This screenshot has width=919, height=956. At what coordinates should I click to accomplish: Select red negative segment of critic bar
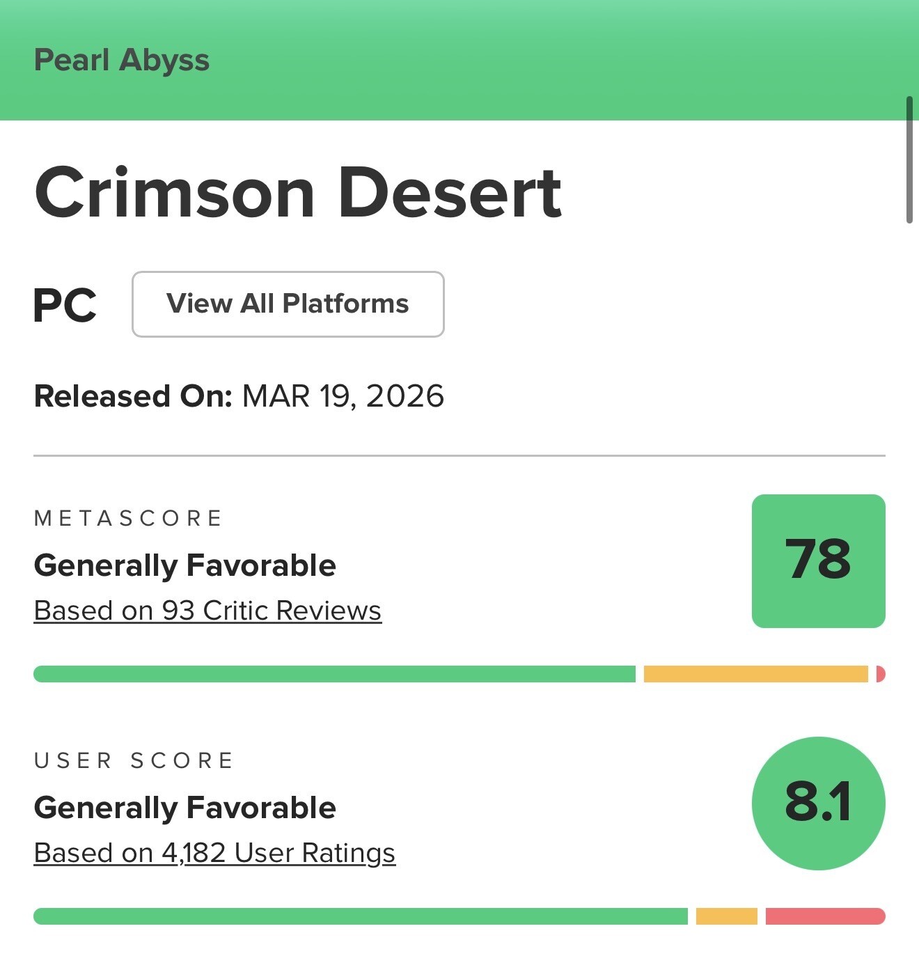[x=881, y=674]
